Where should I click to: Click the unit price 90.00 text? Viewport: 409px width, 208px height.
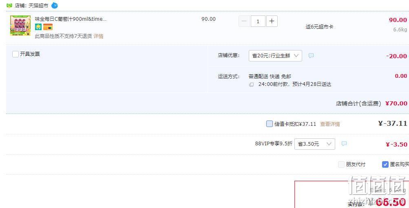tap(208, 19)
